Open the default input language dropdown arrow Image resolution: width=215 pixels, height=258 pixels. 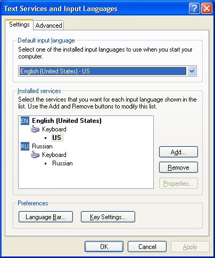(192, 71)
